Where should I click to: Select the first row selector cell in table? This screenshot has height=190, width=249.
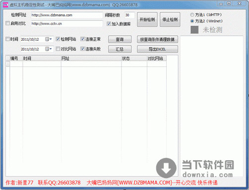(8, 64)
